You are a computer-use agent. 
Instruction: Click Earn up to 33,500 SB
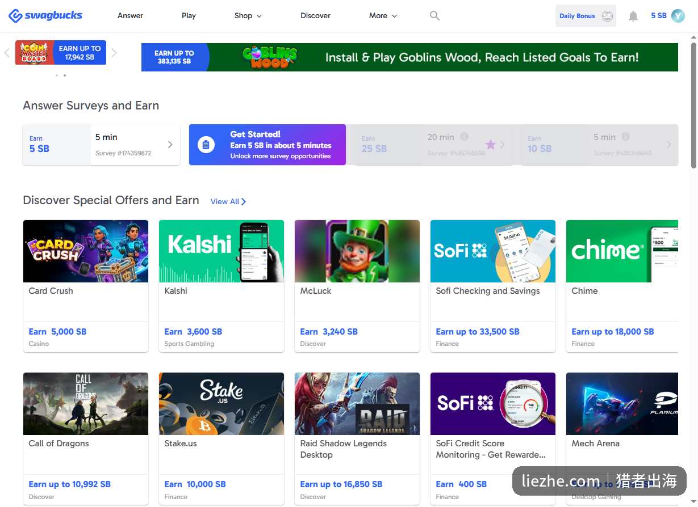pos(478,332)
